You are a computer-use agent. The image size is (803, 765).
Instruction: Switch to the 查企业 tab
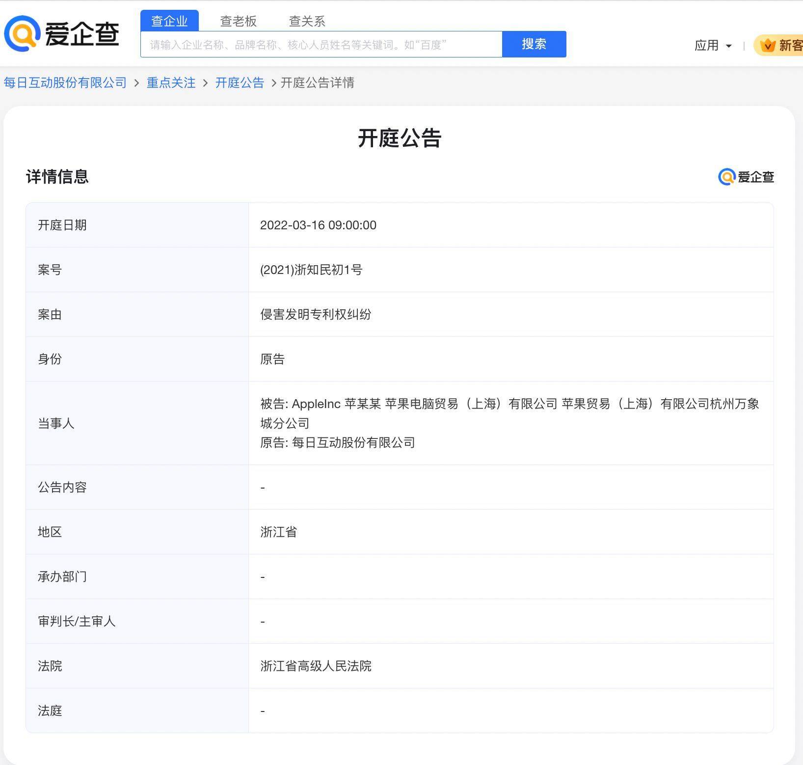point(169,21)
